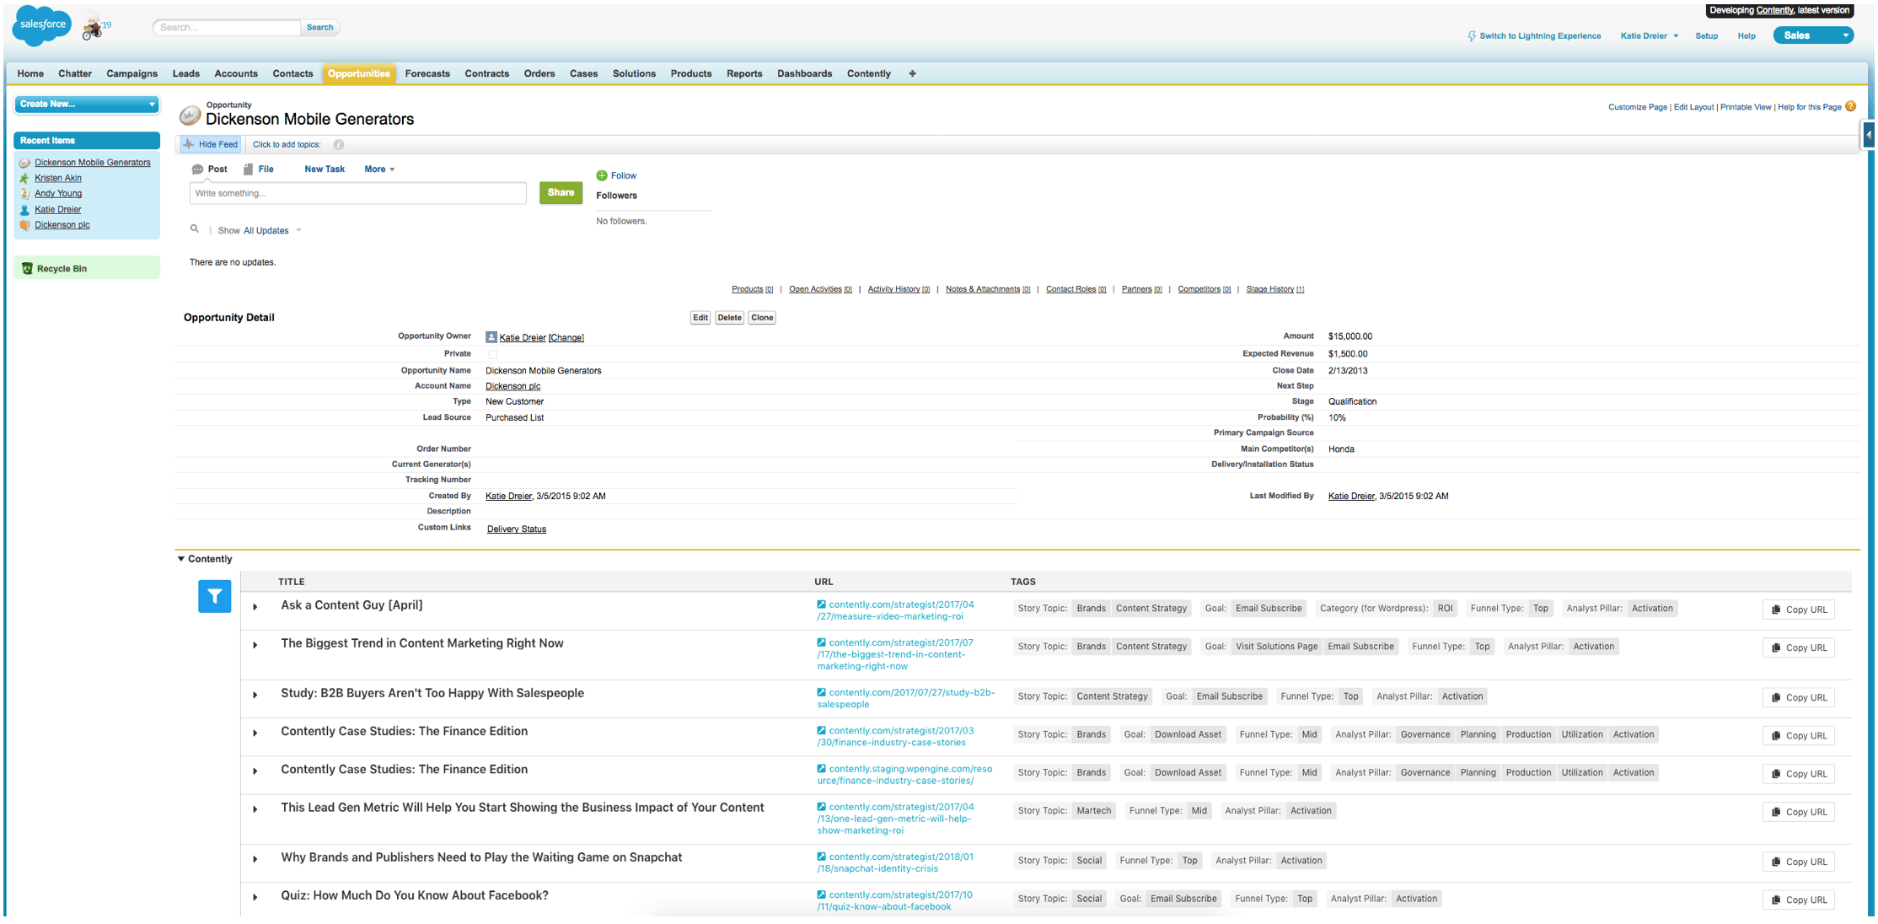This screenshot has height=924, width=1878.
Task: Collapse the Contently section triangle
Action: (x=180, y=559)
